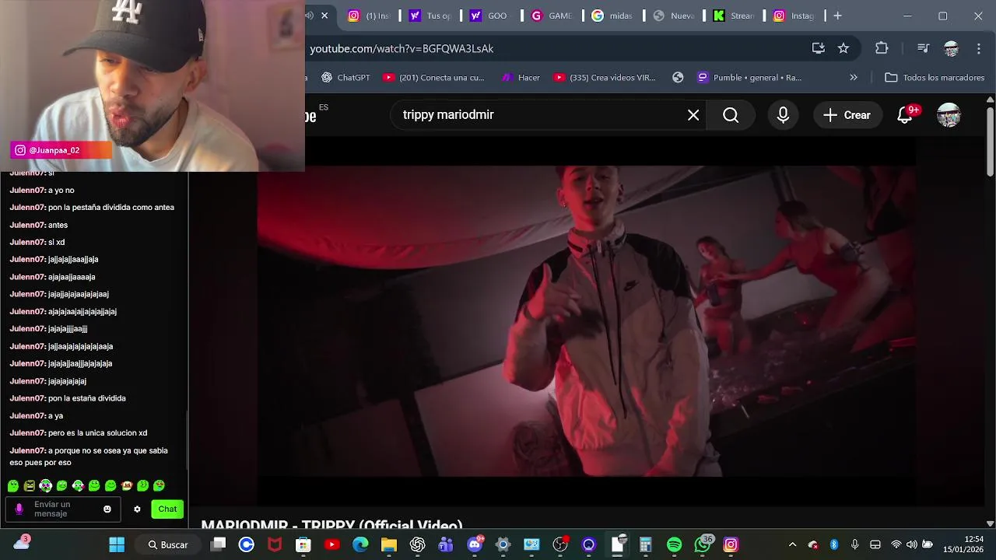Screen dimensions: 996x560
Task: Open 'Pumble • general' bookmark
Action: click(749, 77)
